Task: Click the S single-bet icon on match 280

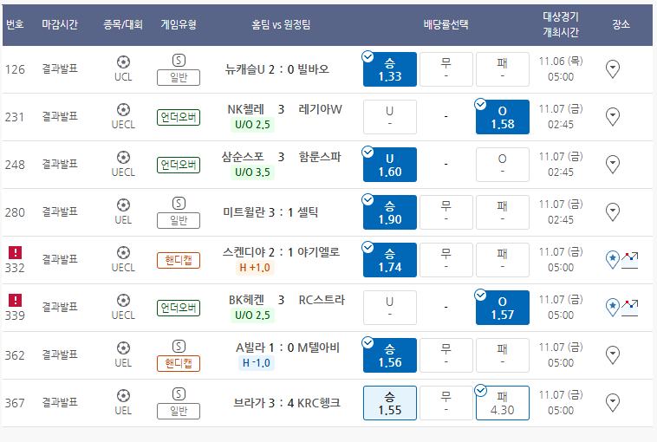Action: click(179, 204)
